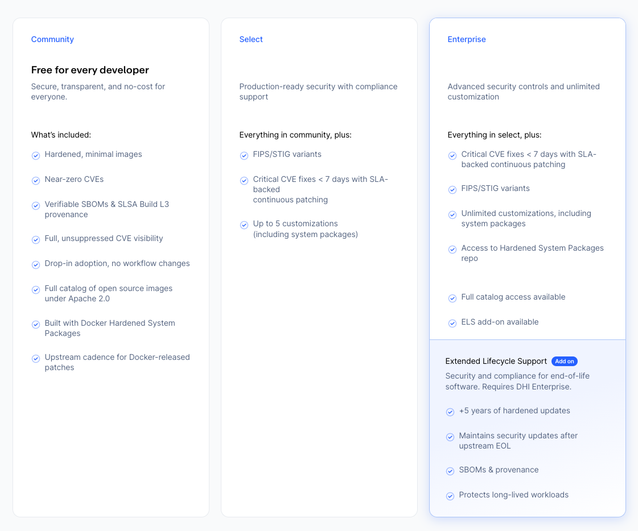638x531 pixels.
Task: Click the Enterprise plan label
Action: pos(467,39)
